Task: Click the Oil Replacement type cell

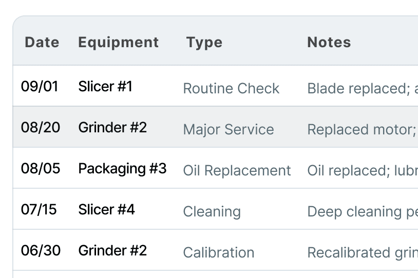Action: click(237, 170)
